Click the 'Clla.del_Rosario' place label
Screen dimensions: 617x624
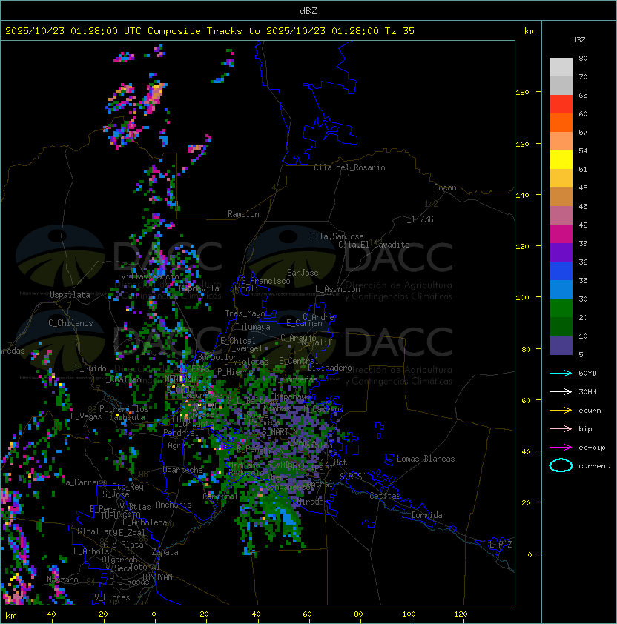349,167
